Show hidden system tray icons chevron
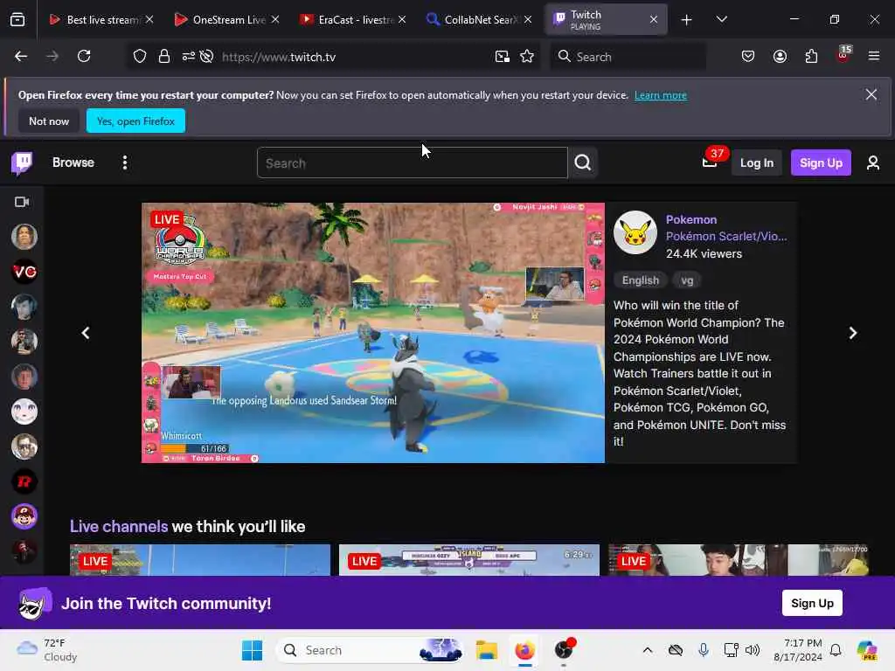The image size is (895, 671). [x=648, y=650]
